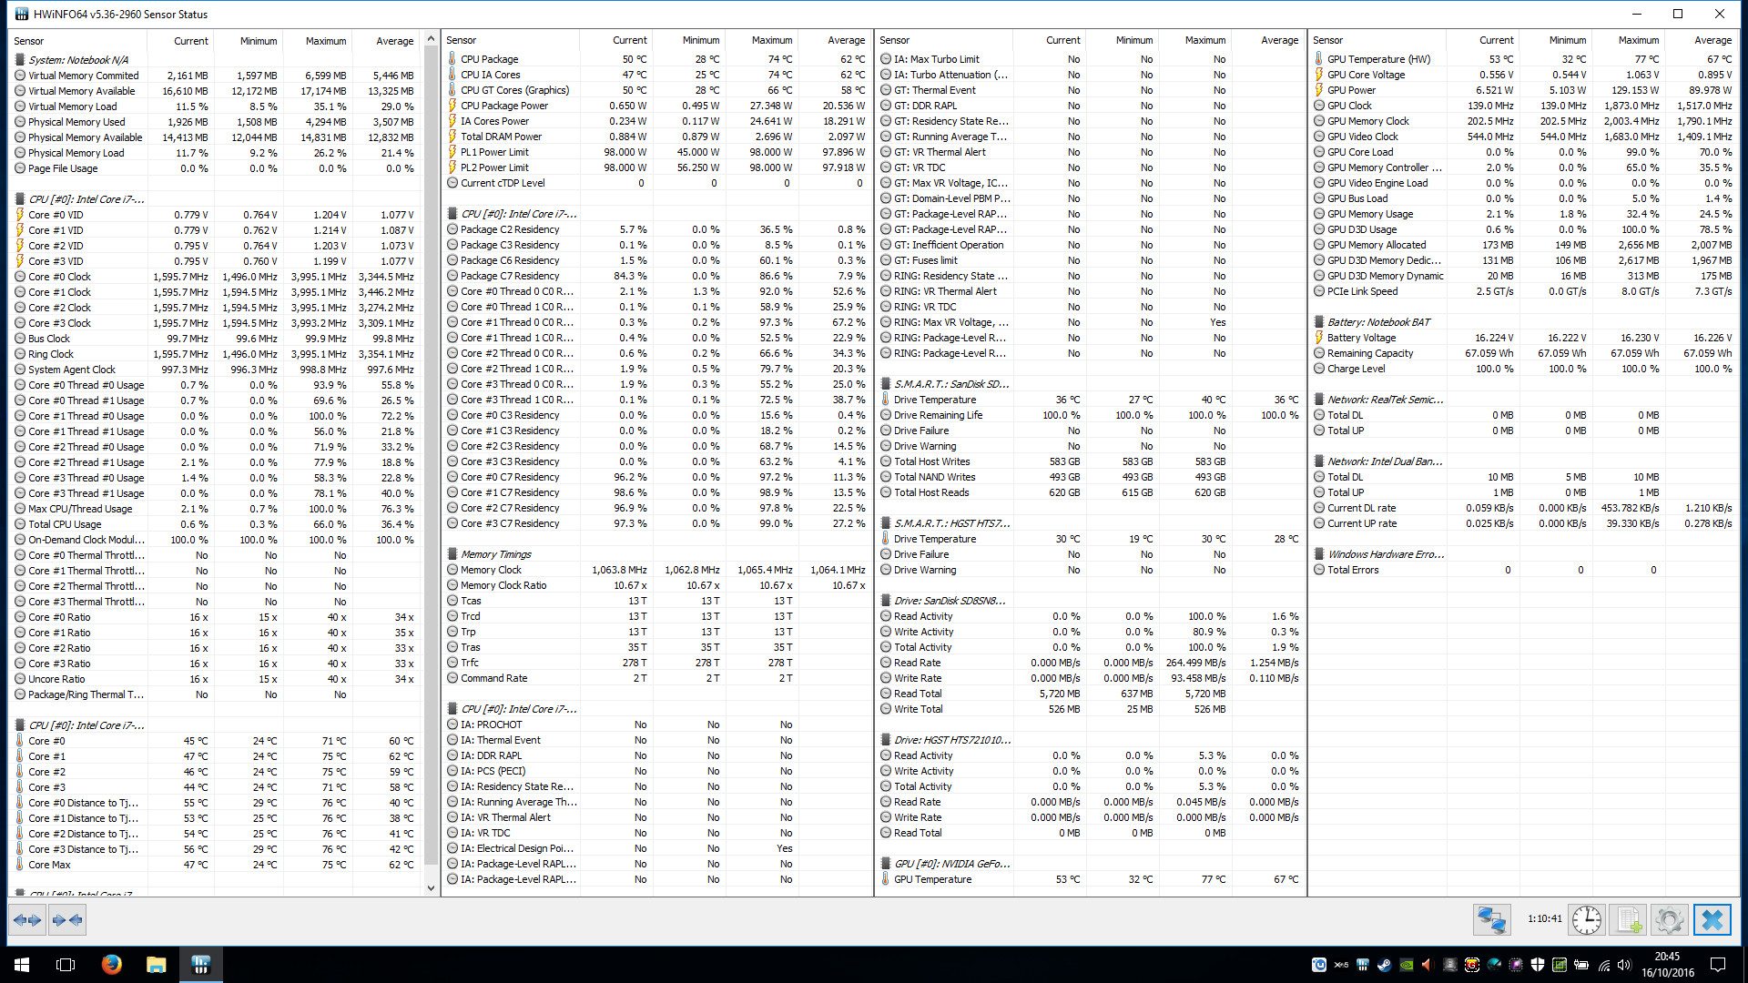Click the lightning icon beside GPU Core Voltage
Image resolution: width=1748 pixels, height=983 pixels.
pos(1319,75)
